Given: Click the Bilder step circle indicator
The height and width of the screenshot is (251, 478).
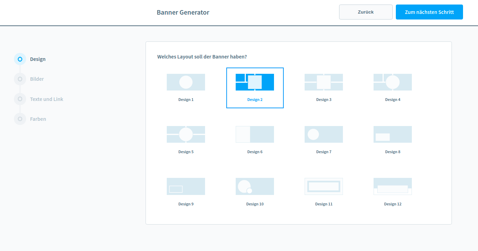Looking at the screenshot, I should coord(20,79).
